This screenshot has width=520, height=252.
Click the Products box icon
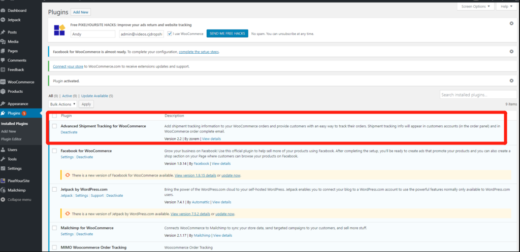coord(3,91)
